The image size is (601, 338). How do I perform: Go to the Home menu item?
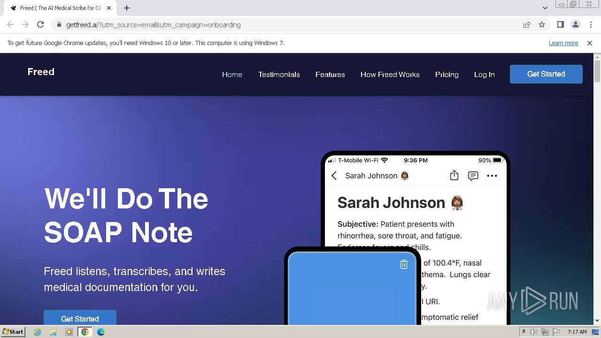coord(232,74)
